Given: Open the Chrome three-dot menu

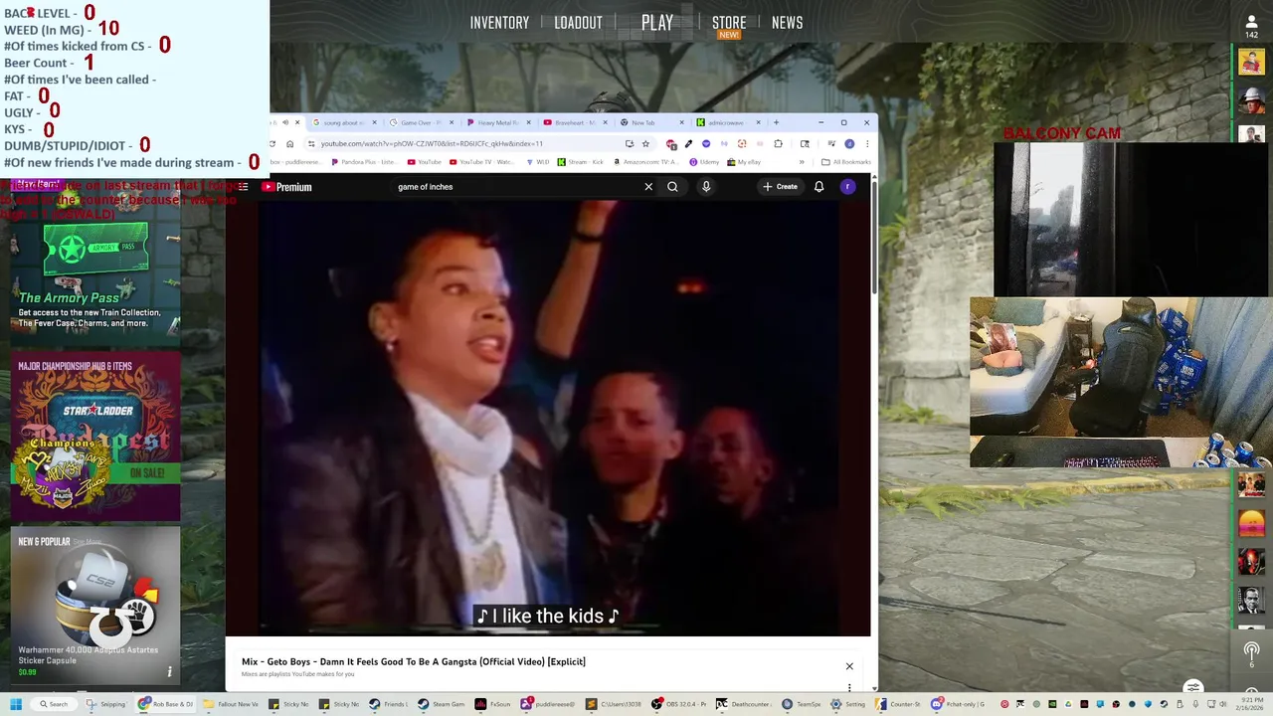Looking at the screenshot, I should [866, 143].
